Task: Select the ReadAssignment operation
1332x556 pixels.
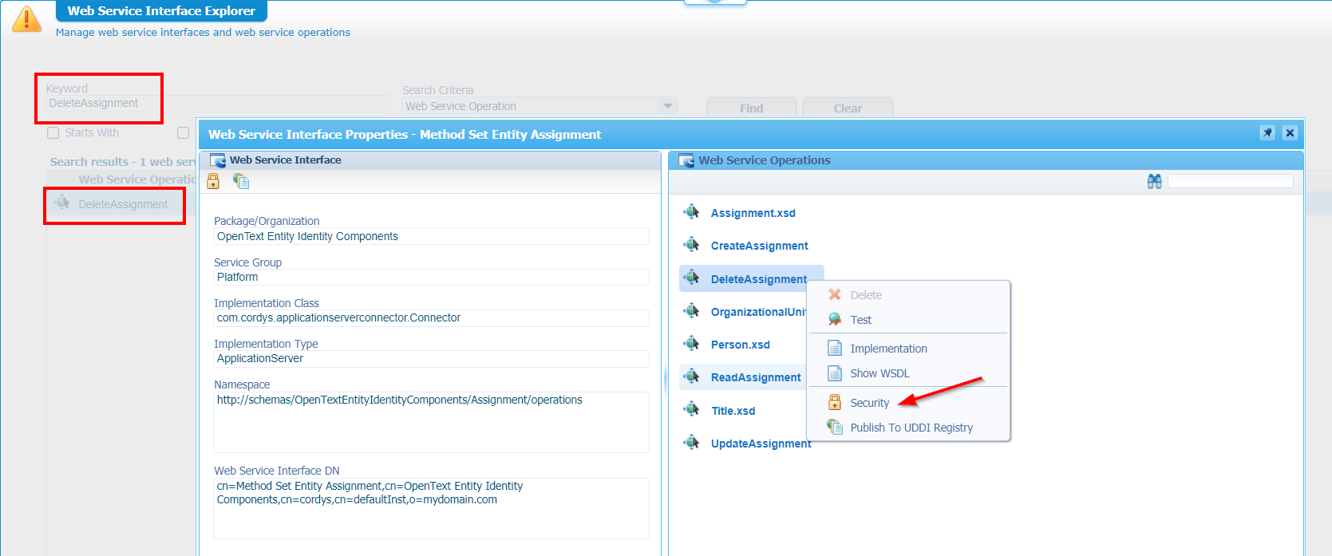Action: tap(755, 377)
